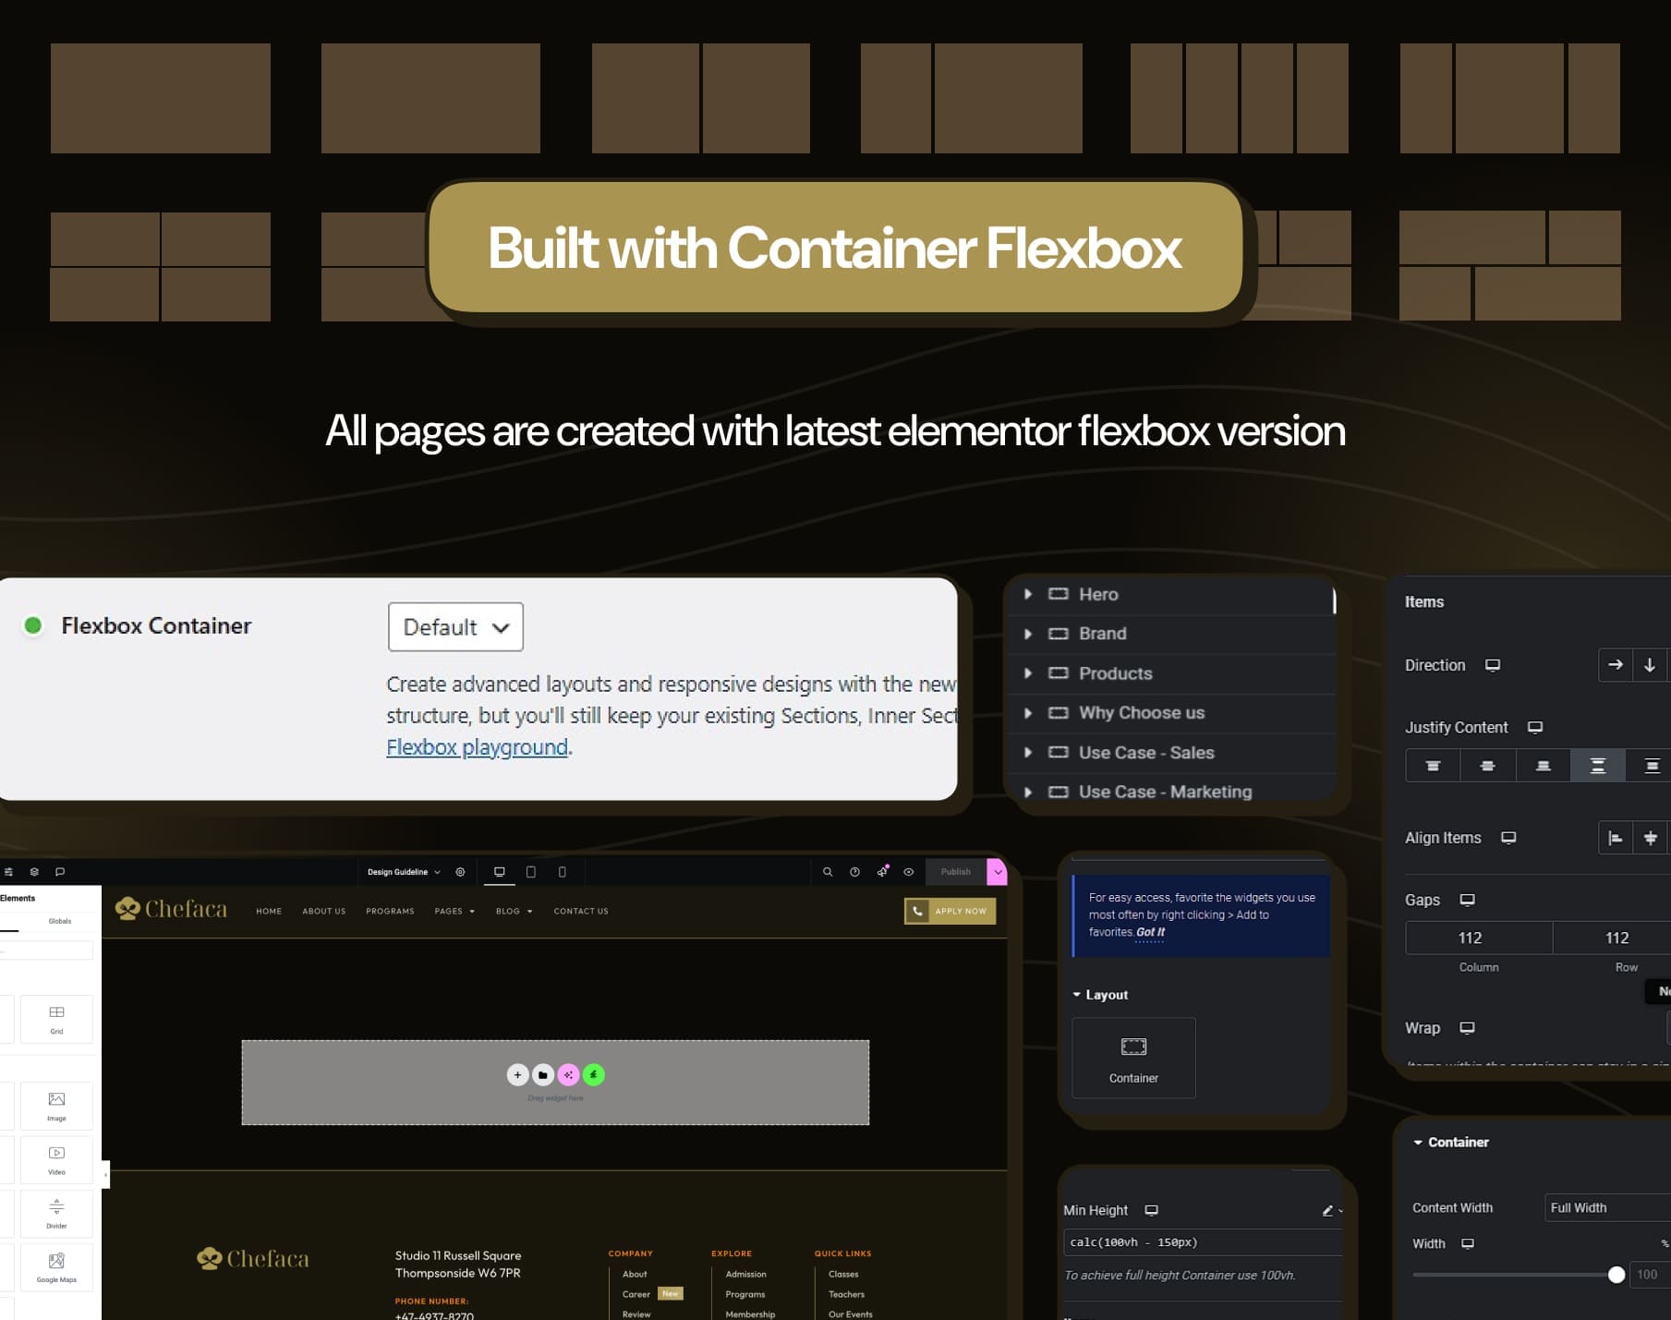
Task: Click the Structure layers icon in top bar
Action: 34,872
